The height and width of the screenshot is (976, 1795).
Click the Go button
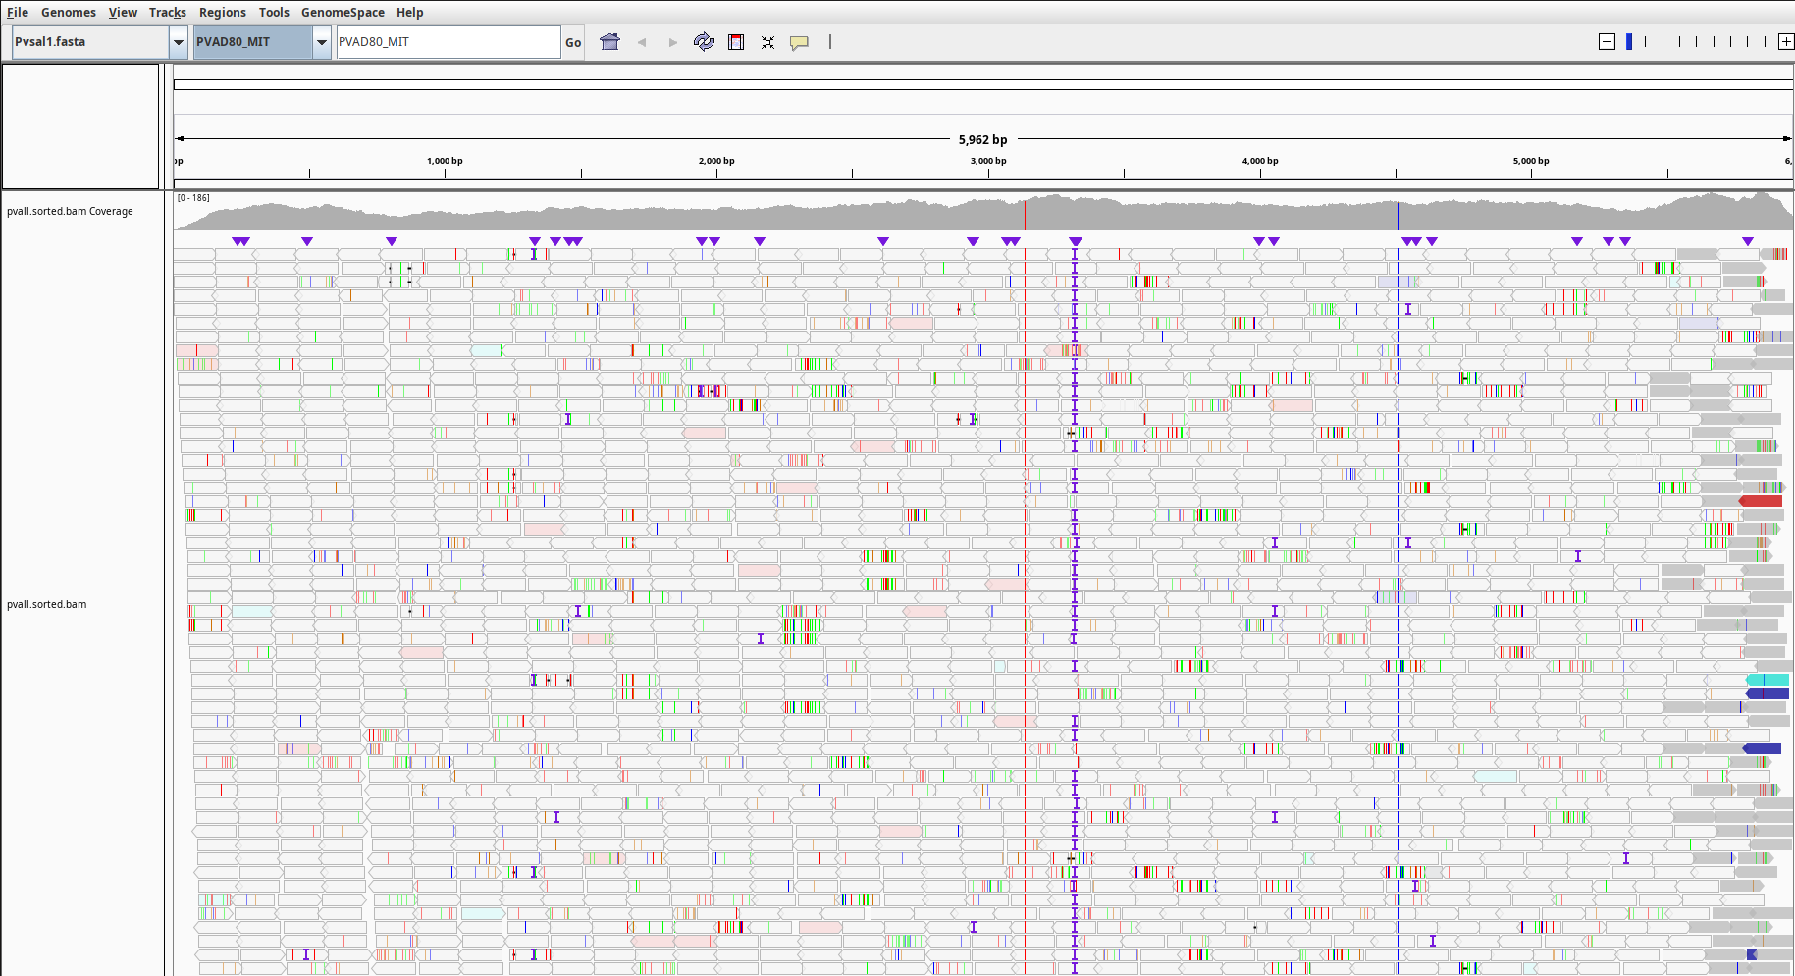pyautogui.click(x=572, y=41)
